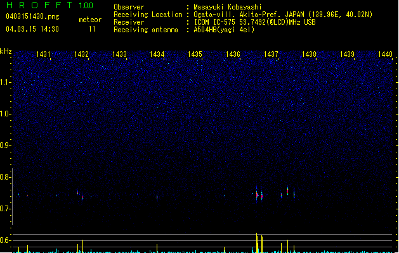Click time marker 1437
This screenshot has height=253, width=399.
tap(271, 54)
